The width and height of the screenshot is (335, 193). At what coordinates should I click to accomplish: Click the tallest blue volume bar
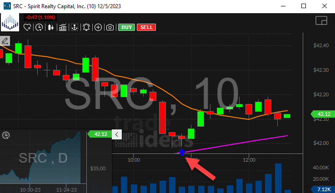[278, 178]
